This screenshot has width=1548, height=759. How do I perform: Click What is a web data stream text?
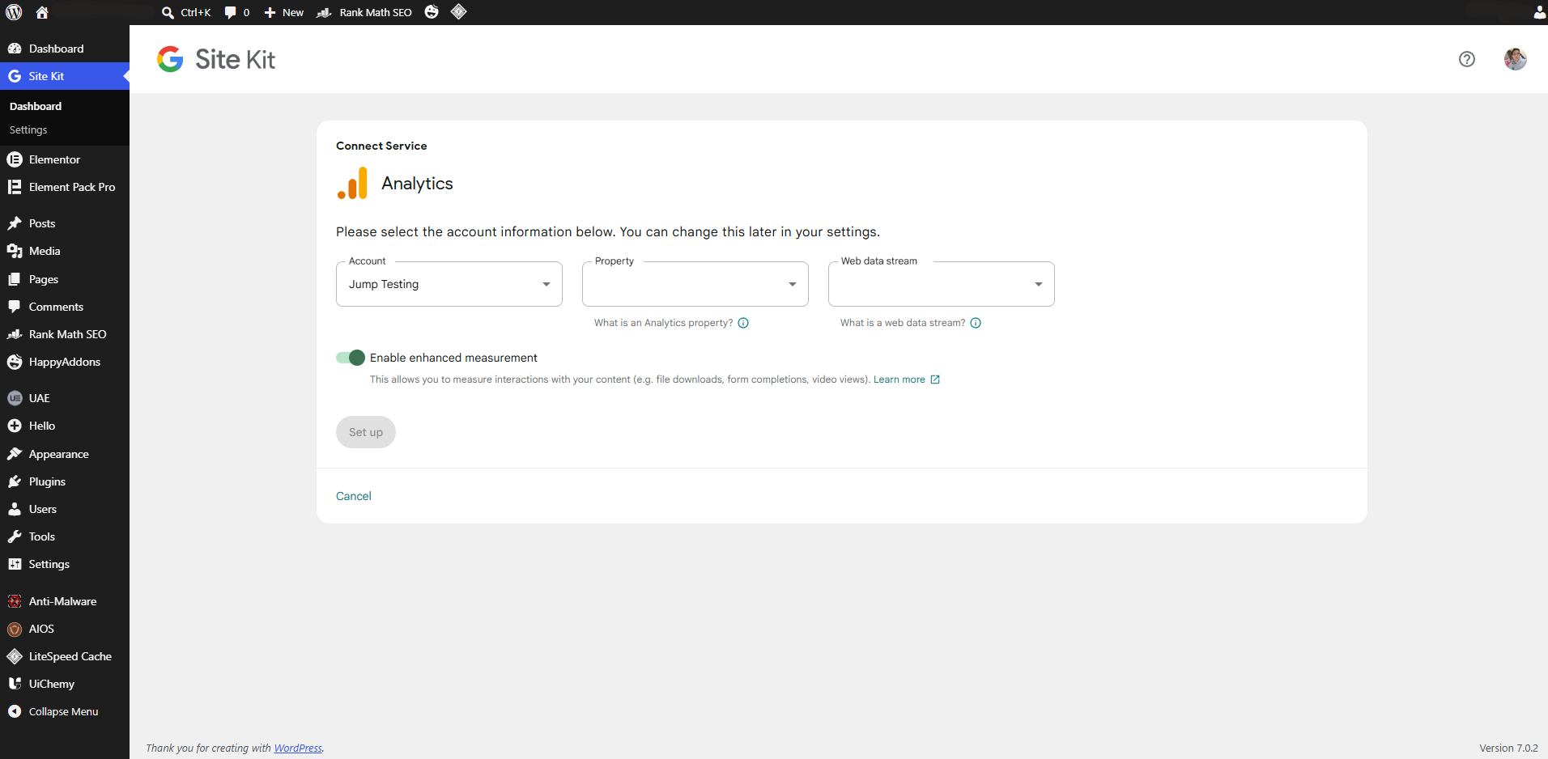(x=903, y=323)
